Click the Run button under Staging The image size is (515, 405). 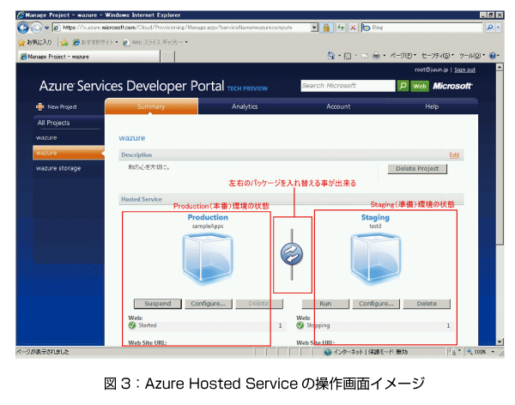point(325,304)
